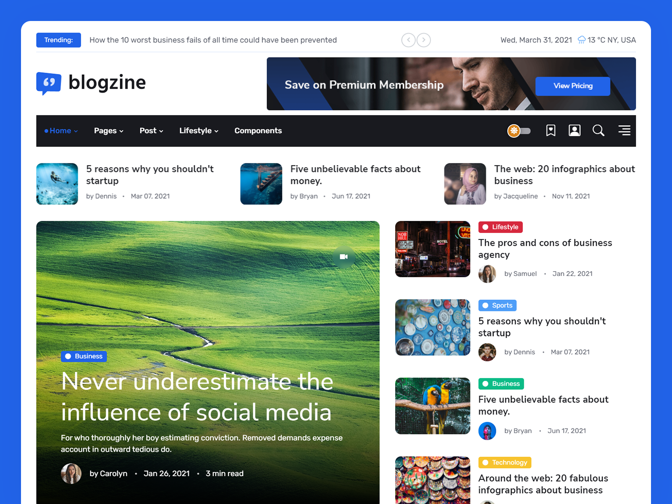672x504 pixels.
Task: Expand the Pages dropdown menu
Action: (x=108, y=131)
